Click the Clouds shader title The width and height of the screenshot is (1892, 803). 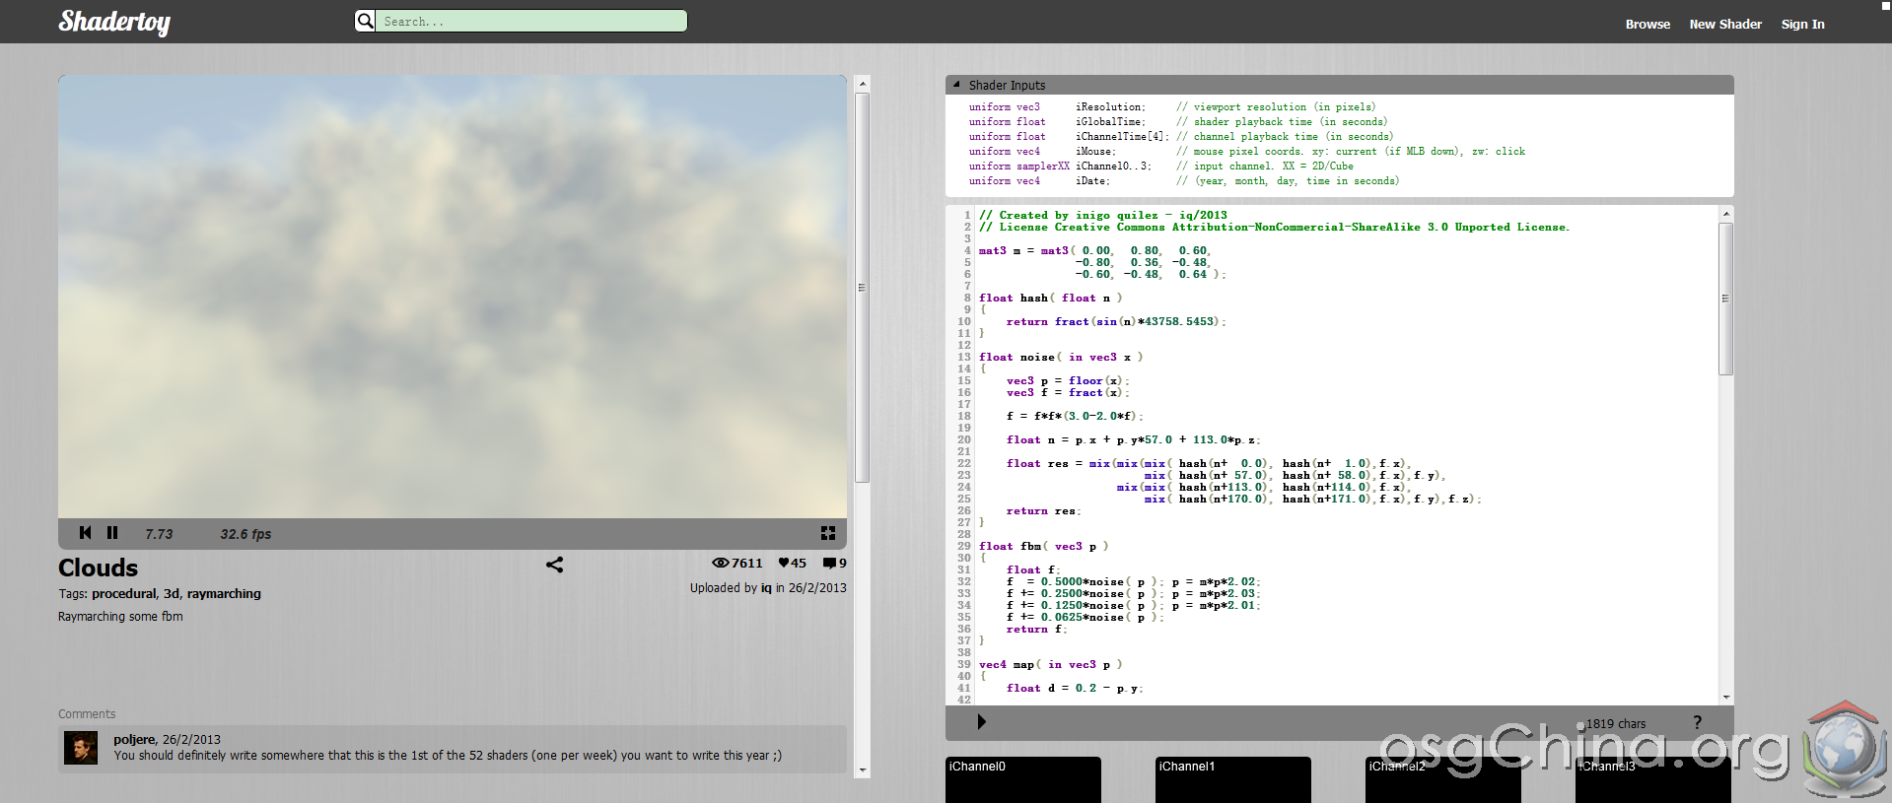(98, 568)
